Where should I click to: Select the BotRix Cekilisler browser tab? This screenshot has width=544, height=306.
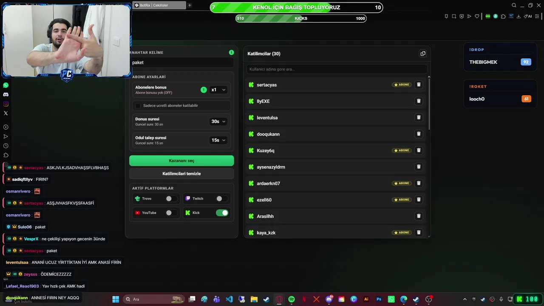click(x=159, y=5)
